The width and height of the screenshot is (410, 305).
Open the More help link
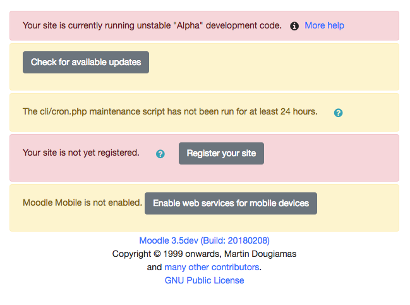pos(324,25)
